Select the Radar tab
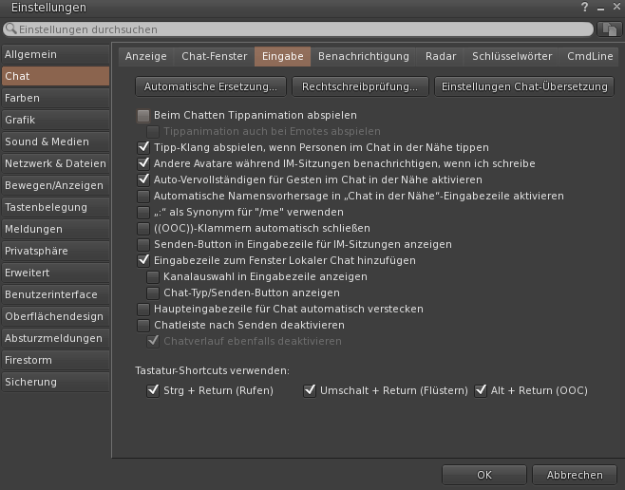The width and height of the screenshot is (625, 490). (441, 57)
